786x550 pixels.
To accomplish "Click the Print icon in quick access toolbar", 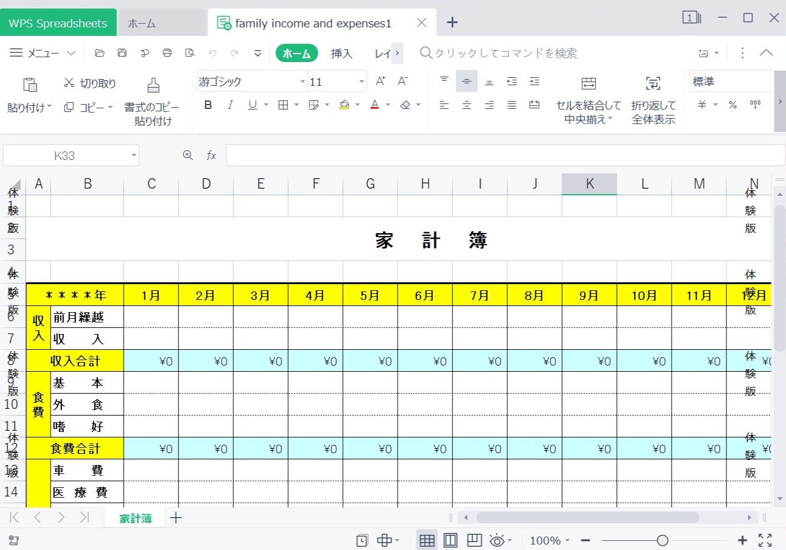I will tap(167, 53).
